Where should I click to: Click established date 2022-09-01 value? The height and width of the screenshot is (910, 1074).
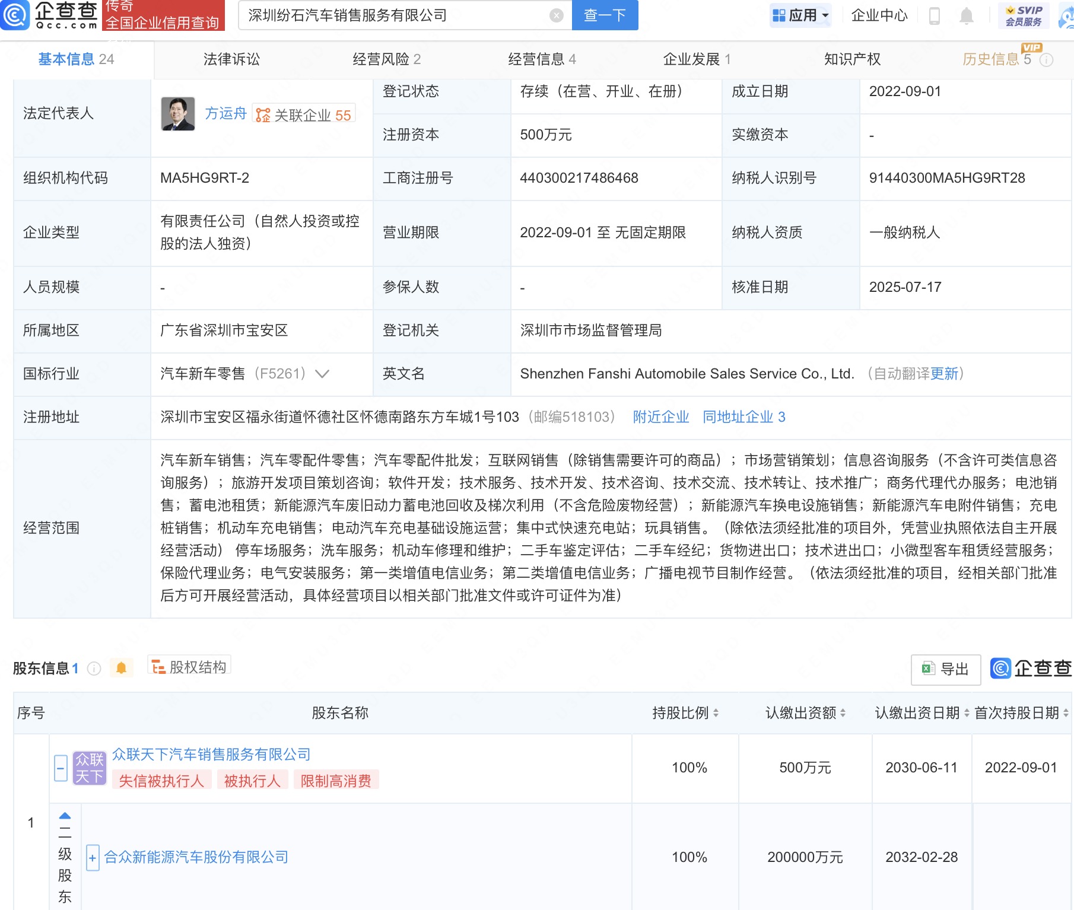click(x=905, y=91)
